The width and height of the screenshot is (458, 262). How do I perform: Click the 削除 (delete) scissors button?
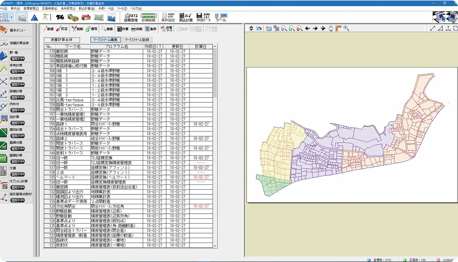(x=77, y=29)
